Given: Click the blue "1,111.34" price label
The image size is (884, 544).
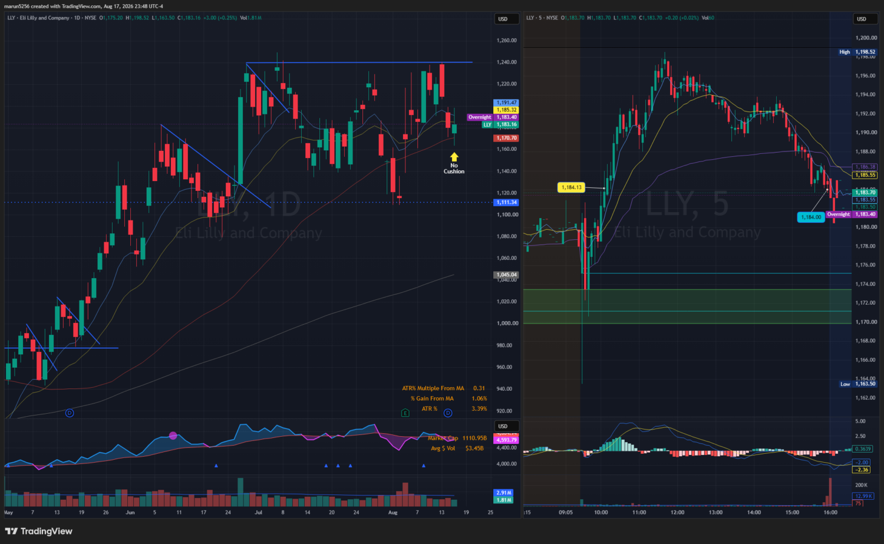Looking at the screenshot, I should (506, 202).
